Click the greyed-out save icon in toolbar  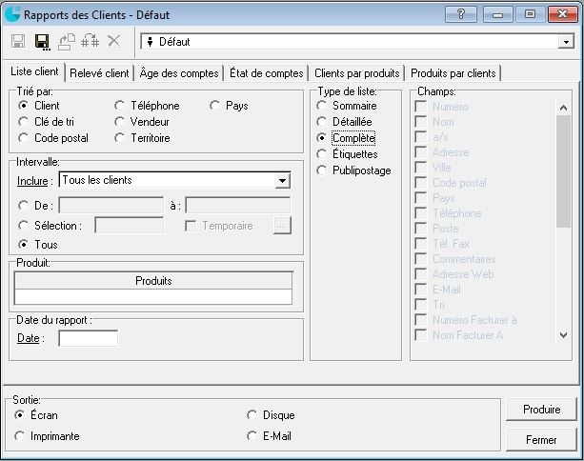(18, 41)
